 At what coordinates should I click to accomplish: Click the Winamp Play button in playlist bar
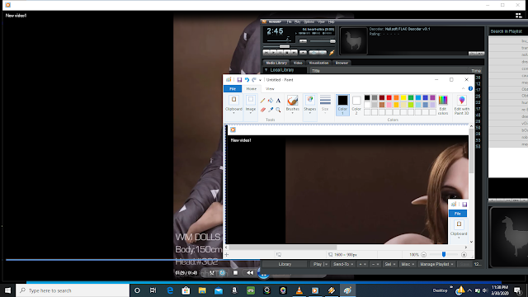[x=318, y=264]
